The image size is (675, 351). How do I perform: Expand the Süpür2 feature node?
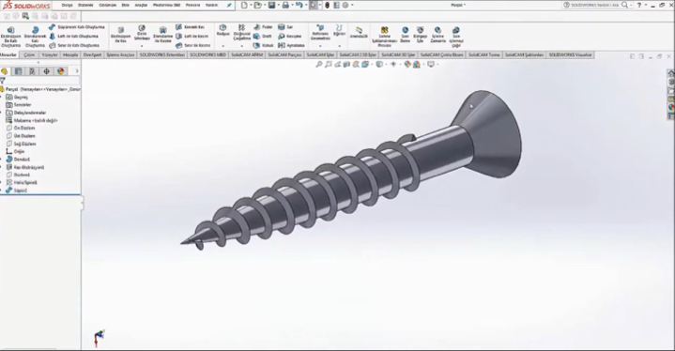click(1, 191)
